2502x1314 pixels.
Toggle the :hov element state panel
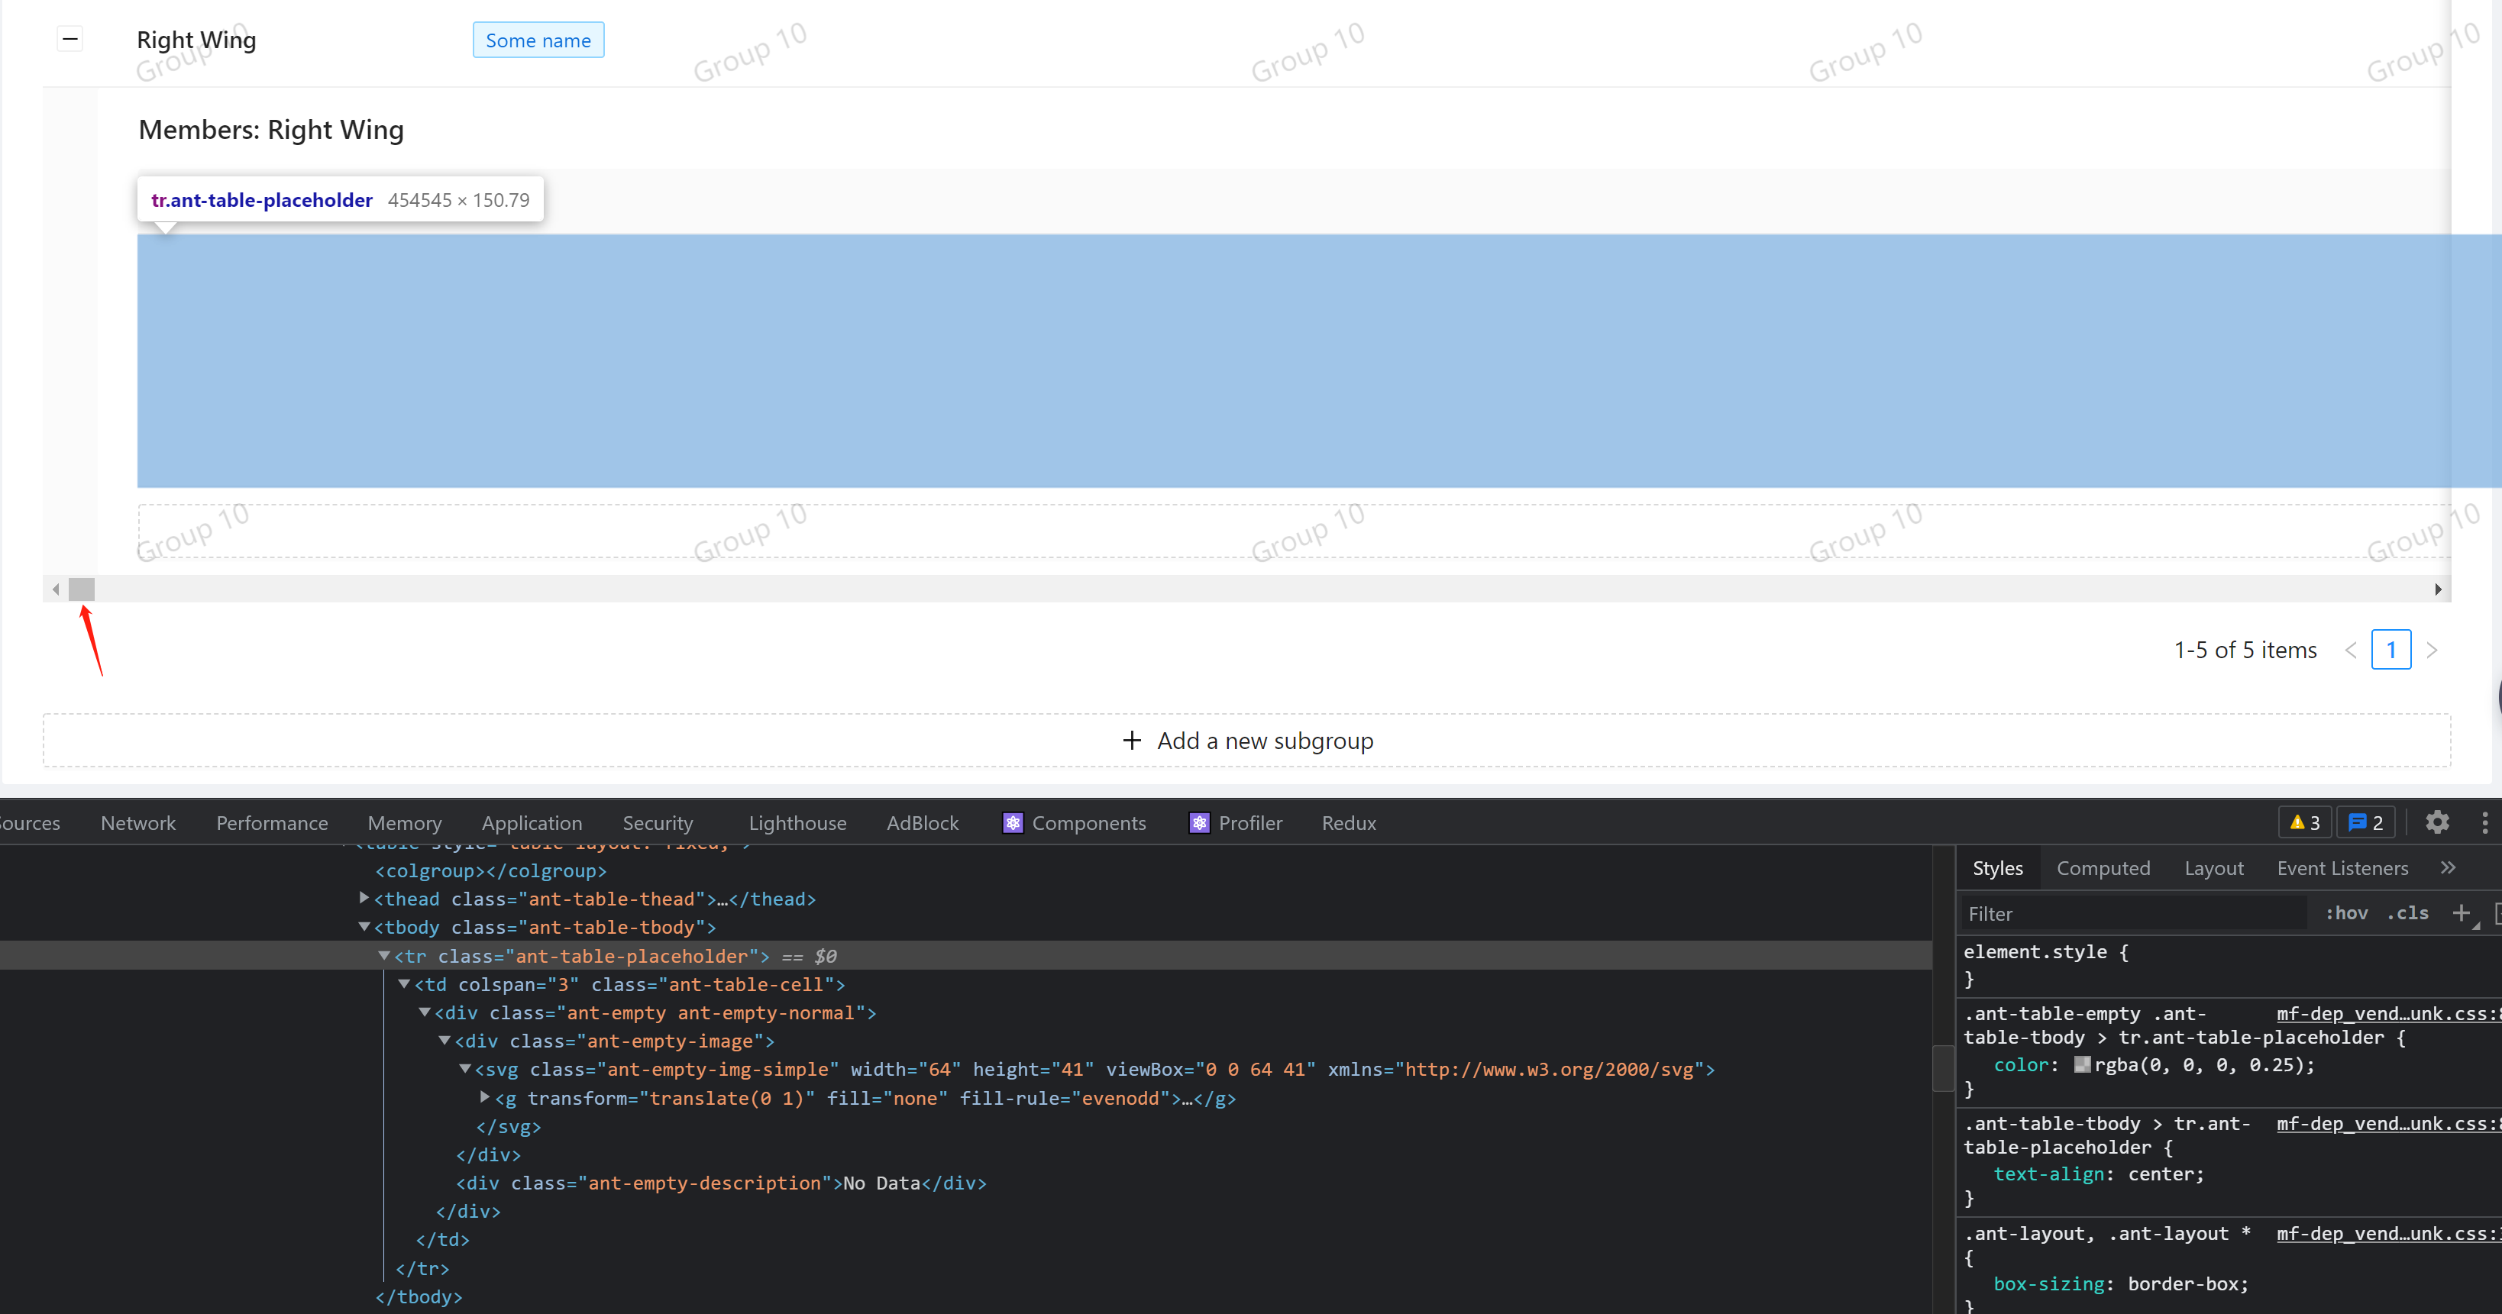point(2345,913)
